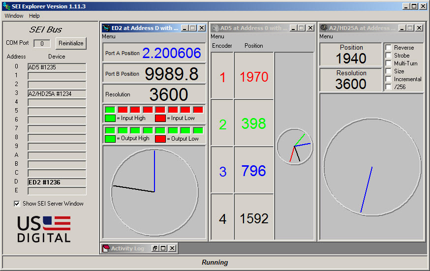Click the Activity Log window icon
This screenshot has height=271, width=430.
coord(105,248)
